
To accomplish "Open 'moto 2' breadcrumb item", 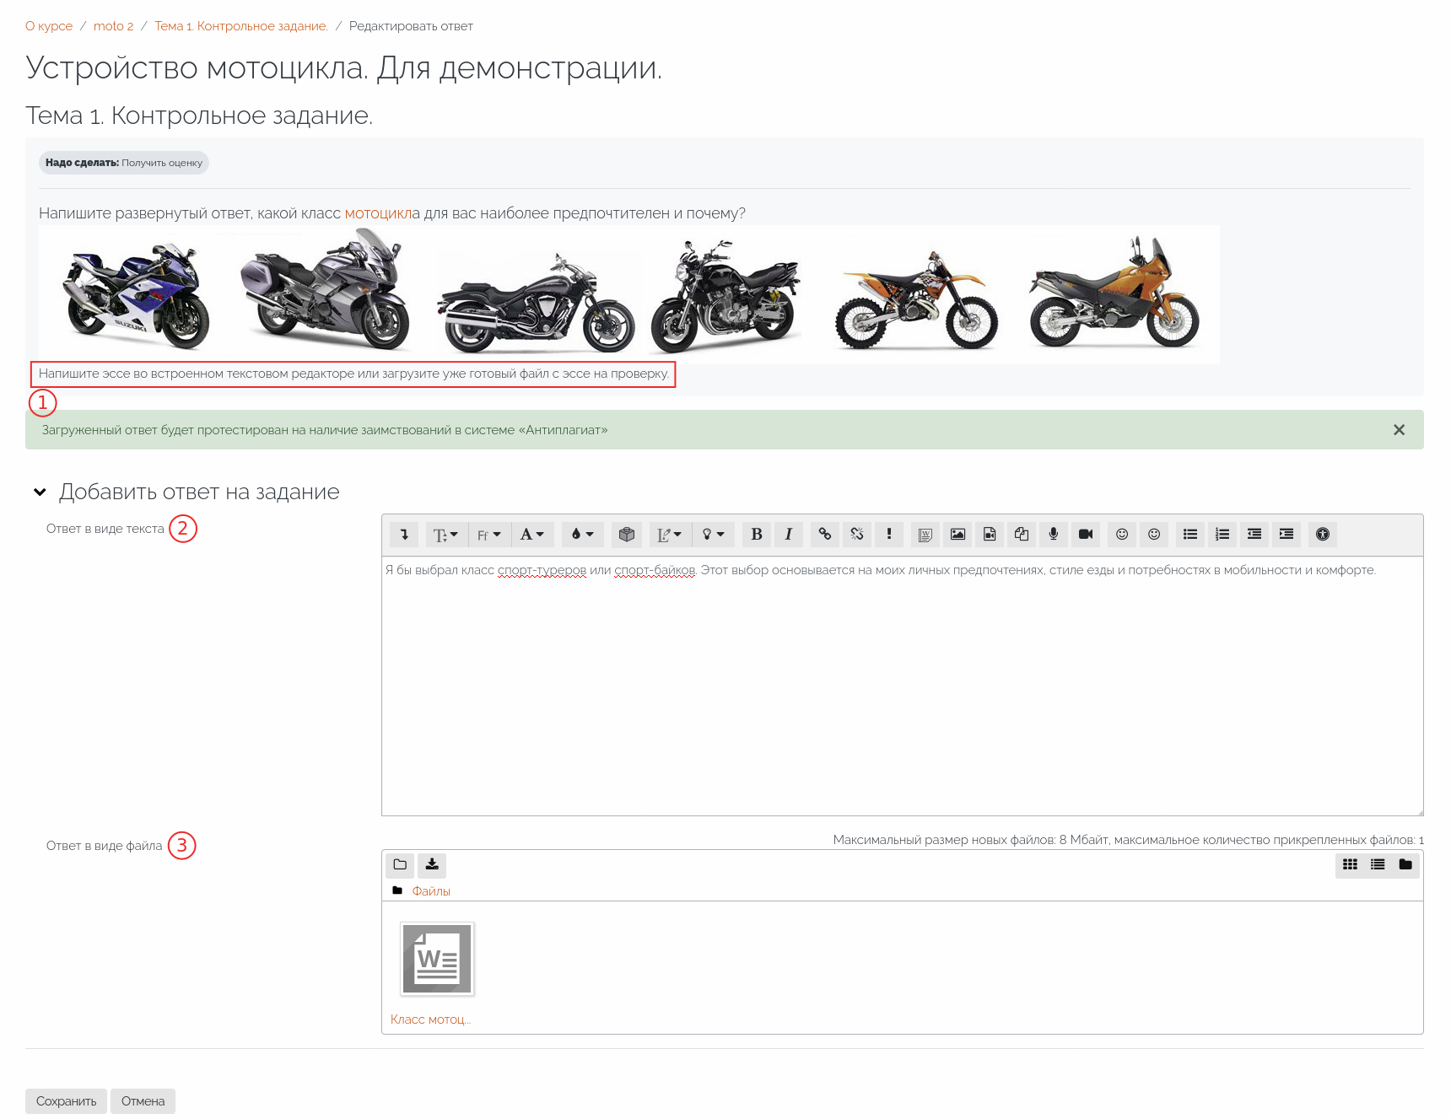I will [113, 26].
